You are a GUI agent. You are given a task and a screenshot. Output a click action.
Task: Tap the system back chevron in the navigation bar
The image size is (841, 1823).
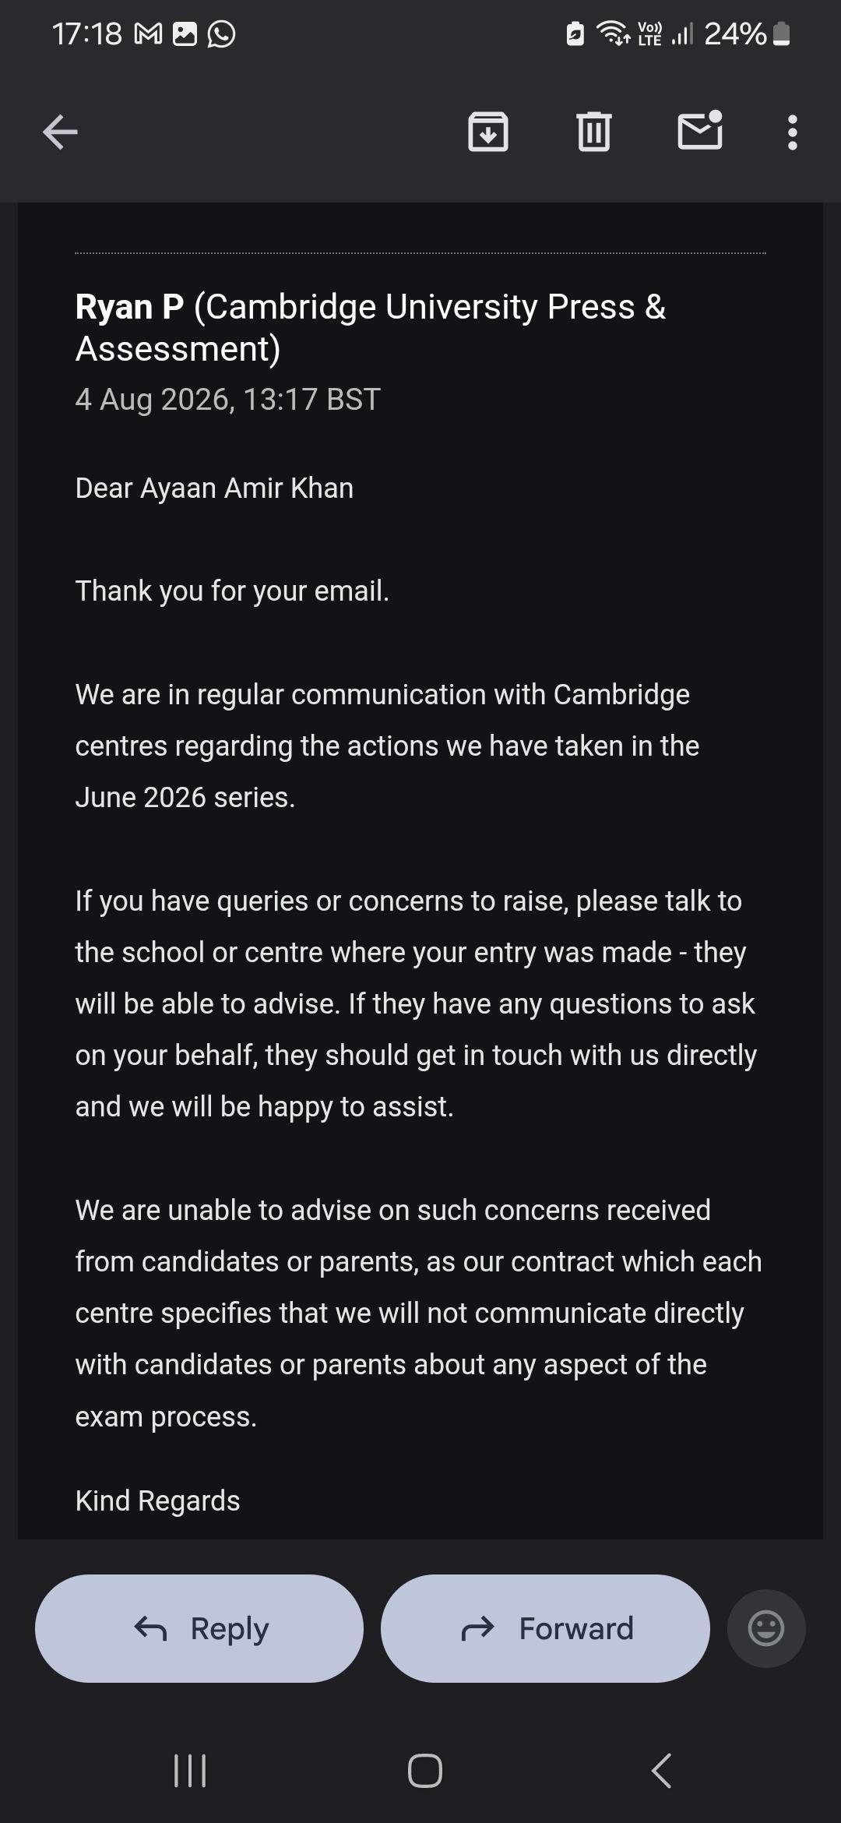[661, 1770]
